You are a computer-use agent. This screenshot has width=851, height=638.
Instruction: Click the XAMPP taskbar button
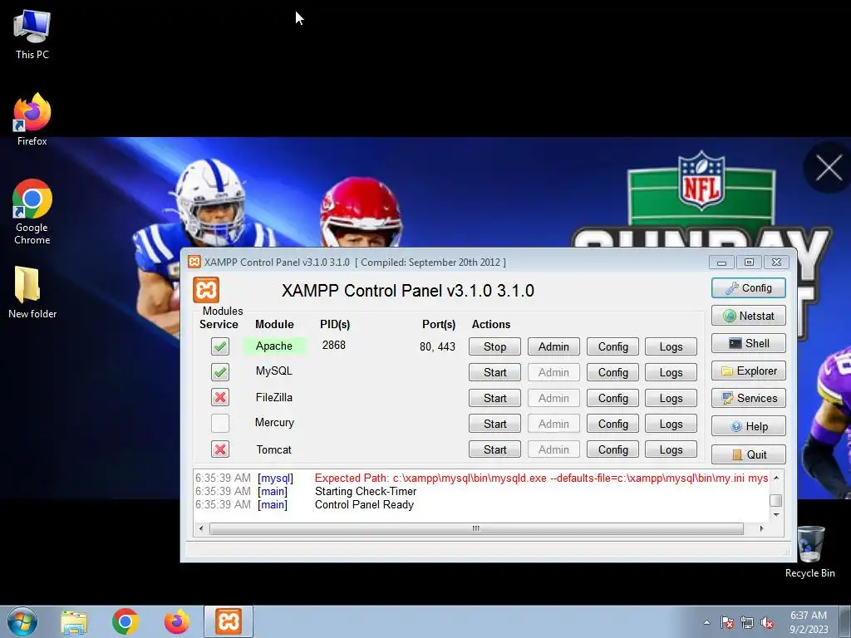(229, 621)
